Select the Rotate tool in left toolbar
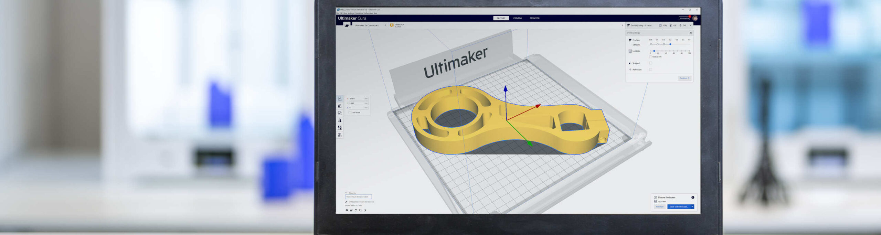Screen dimensions: 881x235 (x=340, y=113)
